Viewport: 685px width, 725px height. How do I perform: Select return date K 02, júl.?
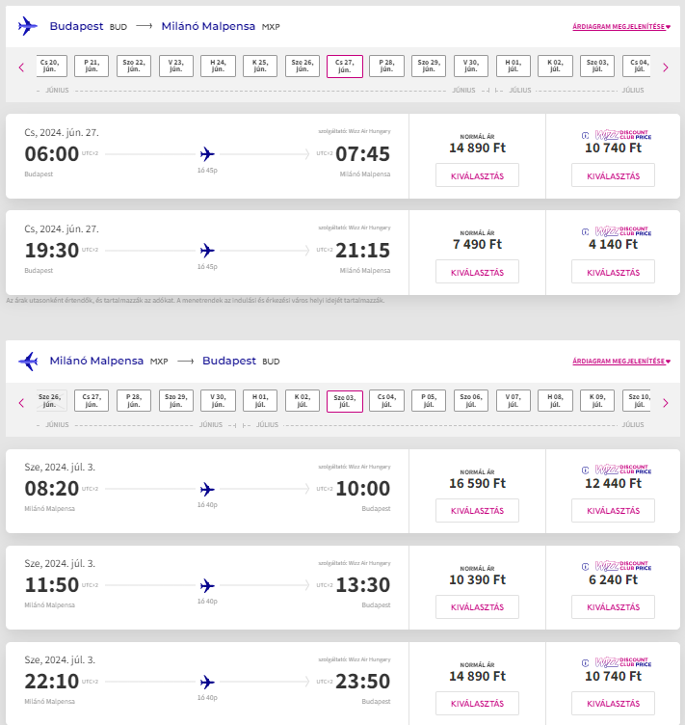(x=303, y=400)
